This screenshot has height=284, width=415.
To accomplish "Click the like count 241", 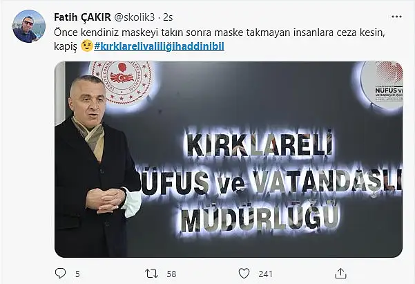I will click(265, 274).
